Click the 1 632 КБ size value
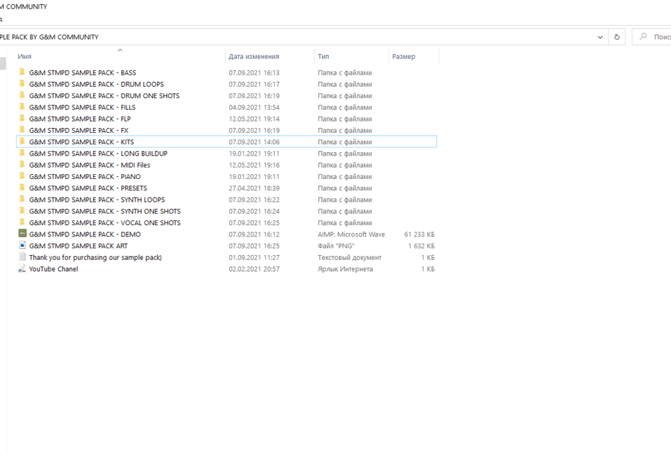 click(421, 246)
